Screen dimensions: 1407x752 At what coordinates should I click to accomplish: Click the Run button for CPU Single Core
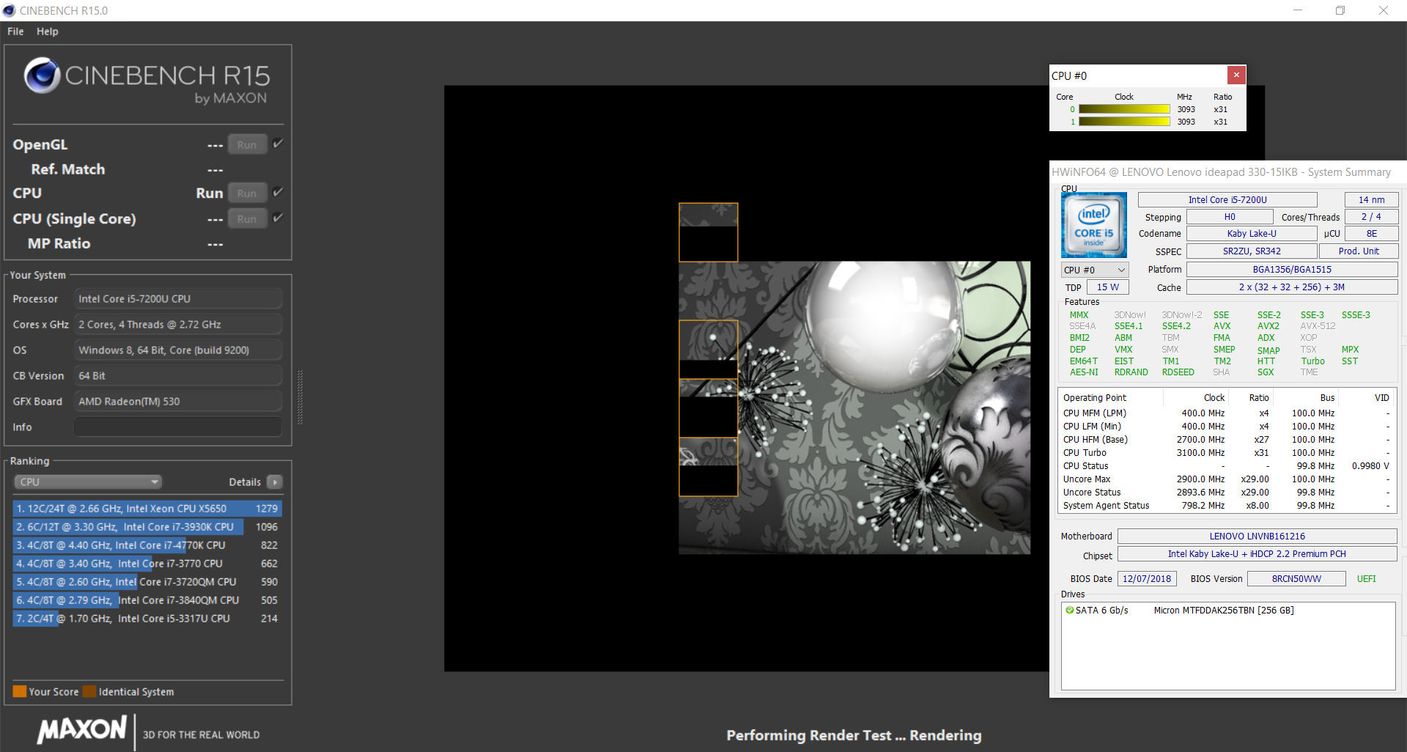pos(247,218)
